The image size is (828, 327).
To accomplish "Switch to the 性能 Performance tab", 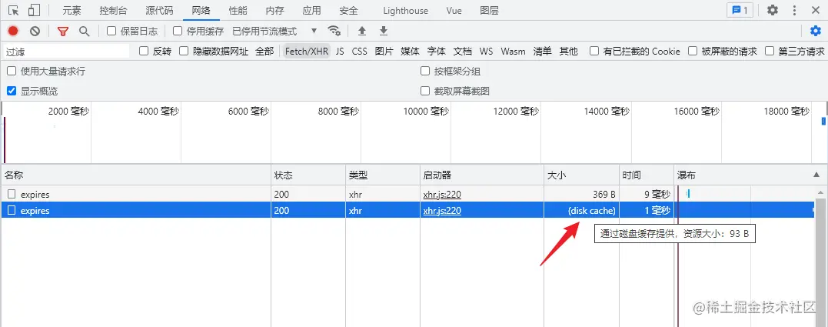I will point(238,11).
